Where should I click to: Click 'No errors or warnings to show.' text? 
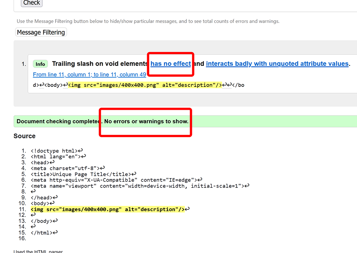tap(146, 121)
